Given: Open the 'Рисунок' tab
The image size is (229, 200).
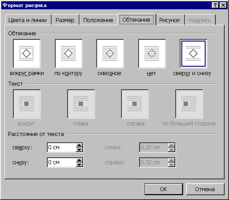Looking at the screenshot, I should click(x=170, y=20).
